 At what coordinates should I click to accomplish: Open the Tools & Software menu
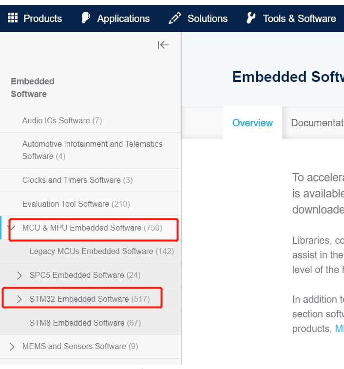pos(300,19)
